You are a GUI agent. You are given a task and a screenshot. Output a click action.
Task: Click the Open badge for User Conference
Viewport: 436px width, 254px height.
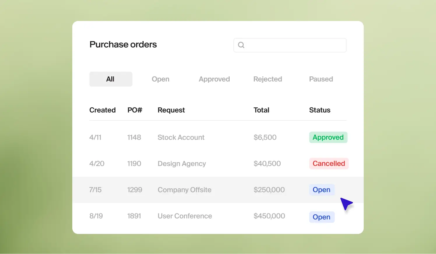click(x=322, y=217)
